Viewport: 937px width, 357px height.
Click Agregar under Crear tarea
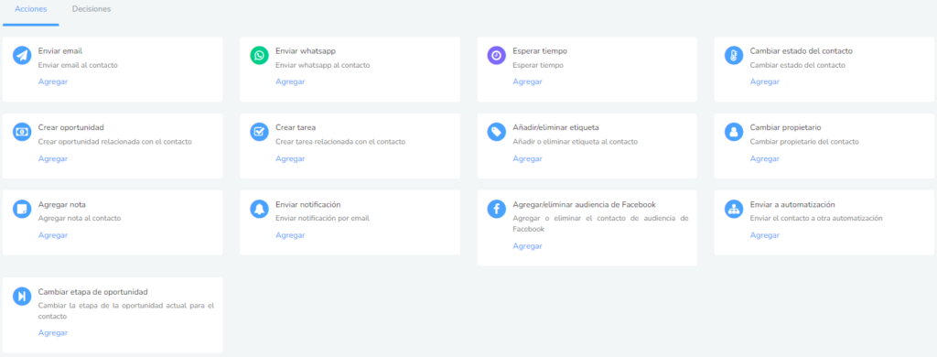tap(290, 158)
